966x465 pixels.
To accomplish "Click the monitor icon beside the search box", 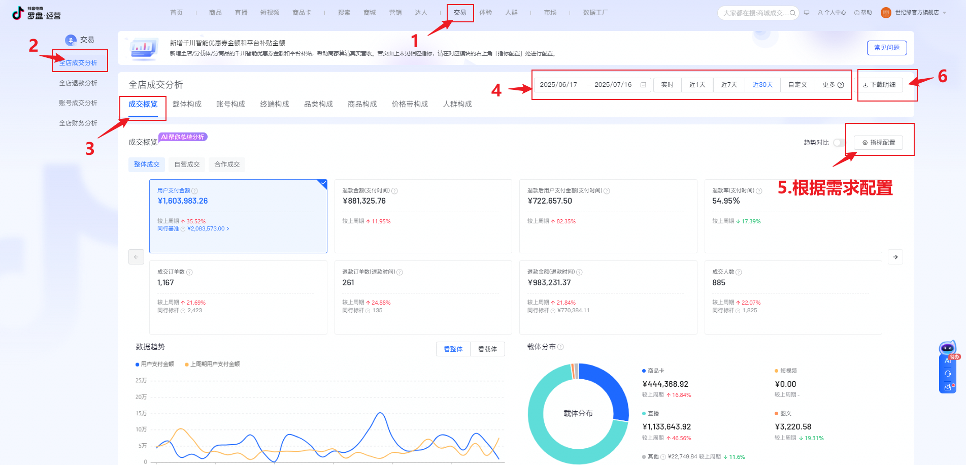I will coord(807,13).
